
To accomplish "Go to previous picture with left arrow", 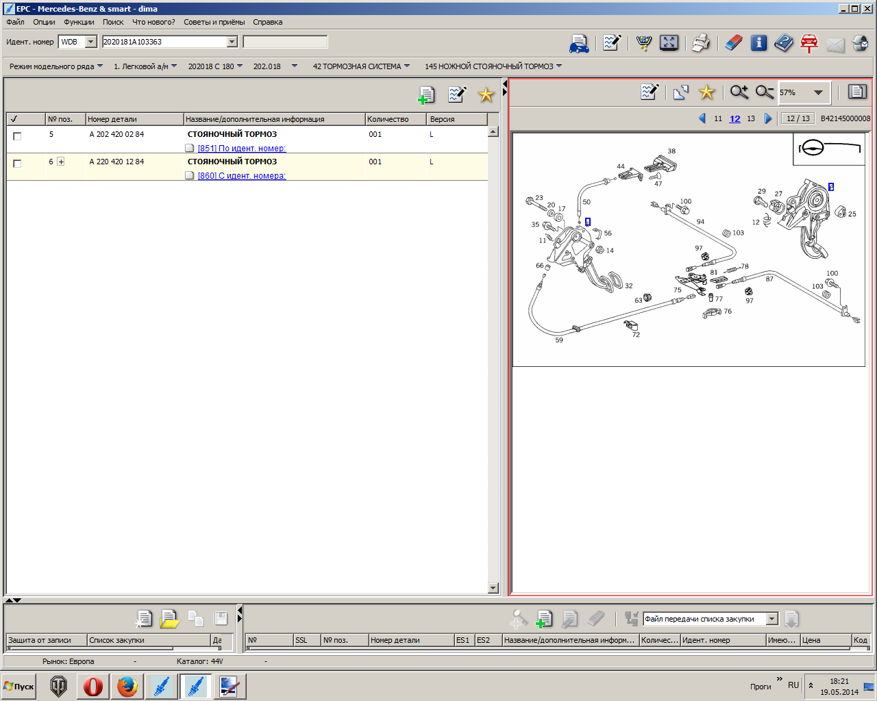I will point(702,118).
